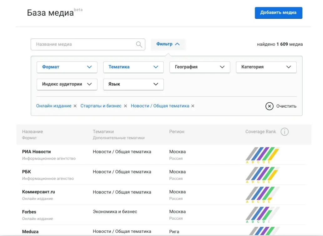Remove the Онлайн издание filter tag
This screenshot has width=323, height=236.
click(75, 106)
